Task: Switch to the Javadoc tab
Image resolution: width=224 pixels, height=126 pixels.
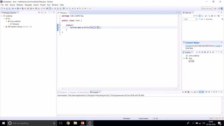Action: coord(72,92)
